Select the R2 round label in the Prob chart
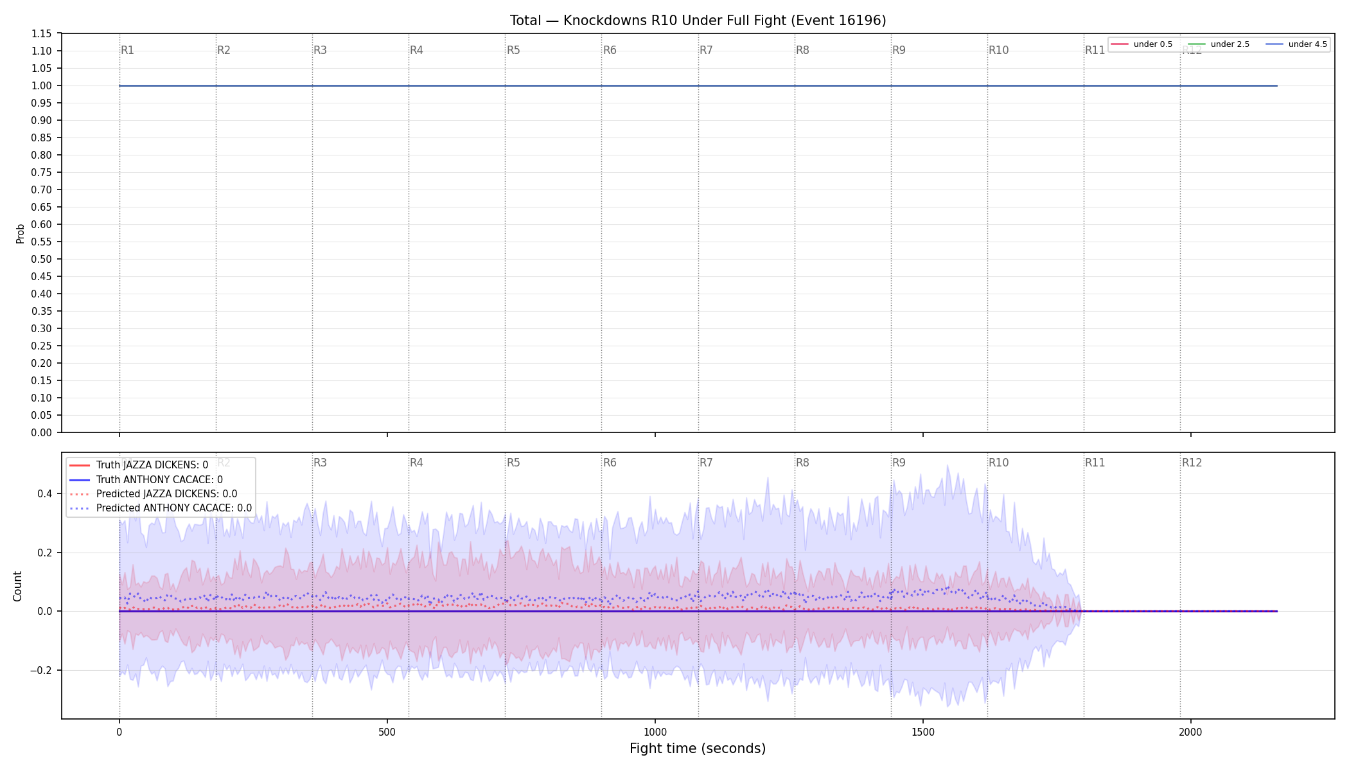Image resolution: width=1349 pixels, height=771 pixels. point(224,50)
